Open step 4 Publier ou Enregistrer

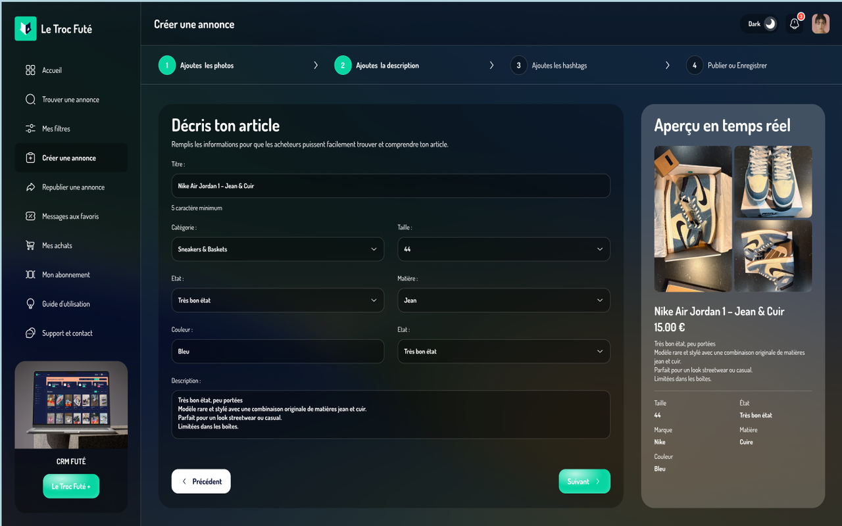click(x=726, y=65)
